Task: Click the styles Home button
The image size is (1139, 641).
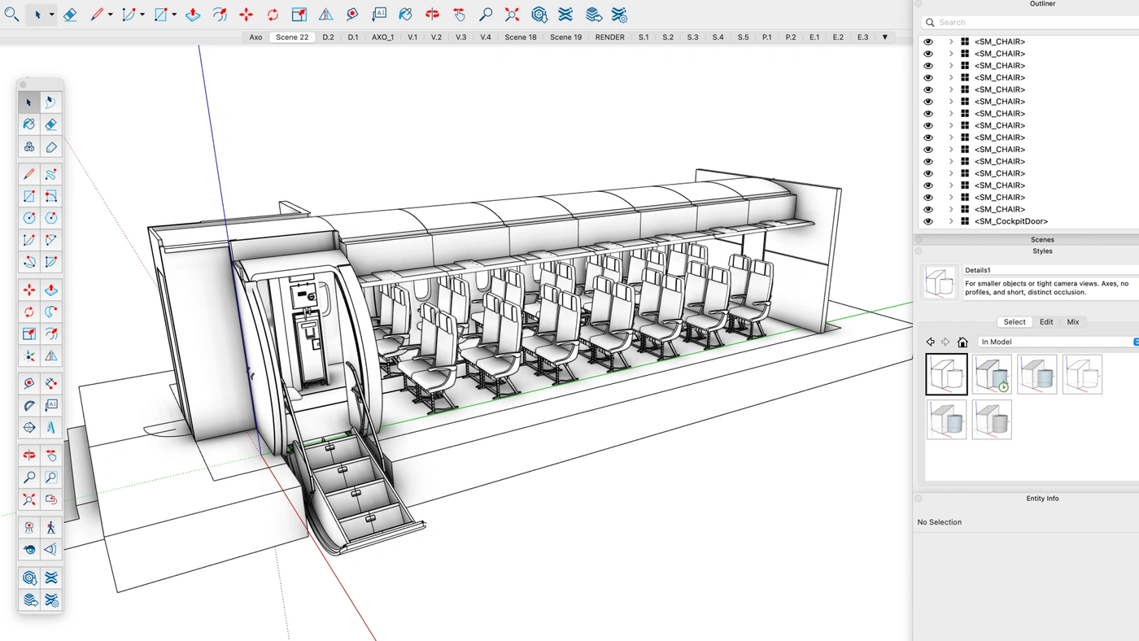Action: (962, 342)
